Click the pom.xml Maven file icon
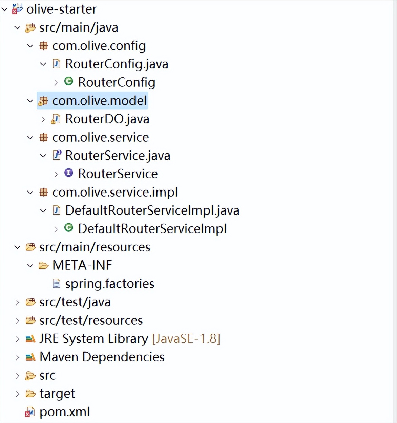The height and width of the screenshot is (423, 397). point(30,412)
